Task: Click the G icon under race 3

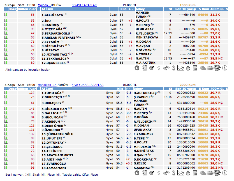Action: pyautogui.click(x=137, y=68)
